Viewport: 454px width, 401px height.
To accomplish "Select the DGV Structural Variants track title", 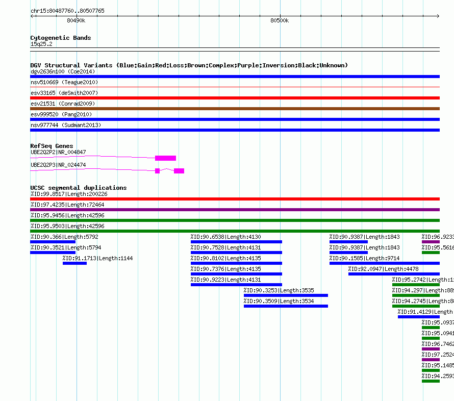I will [x=189, y=65].
